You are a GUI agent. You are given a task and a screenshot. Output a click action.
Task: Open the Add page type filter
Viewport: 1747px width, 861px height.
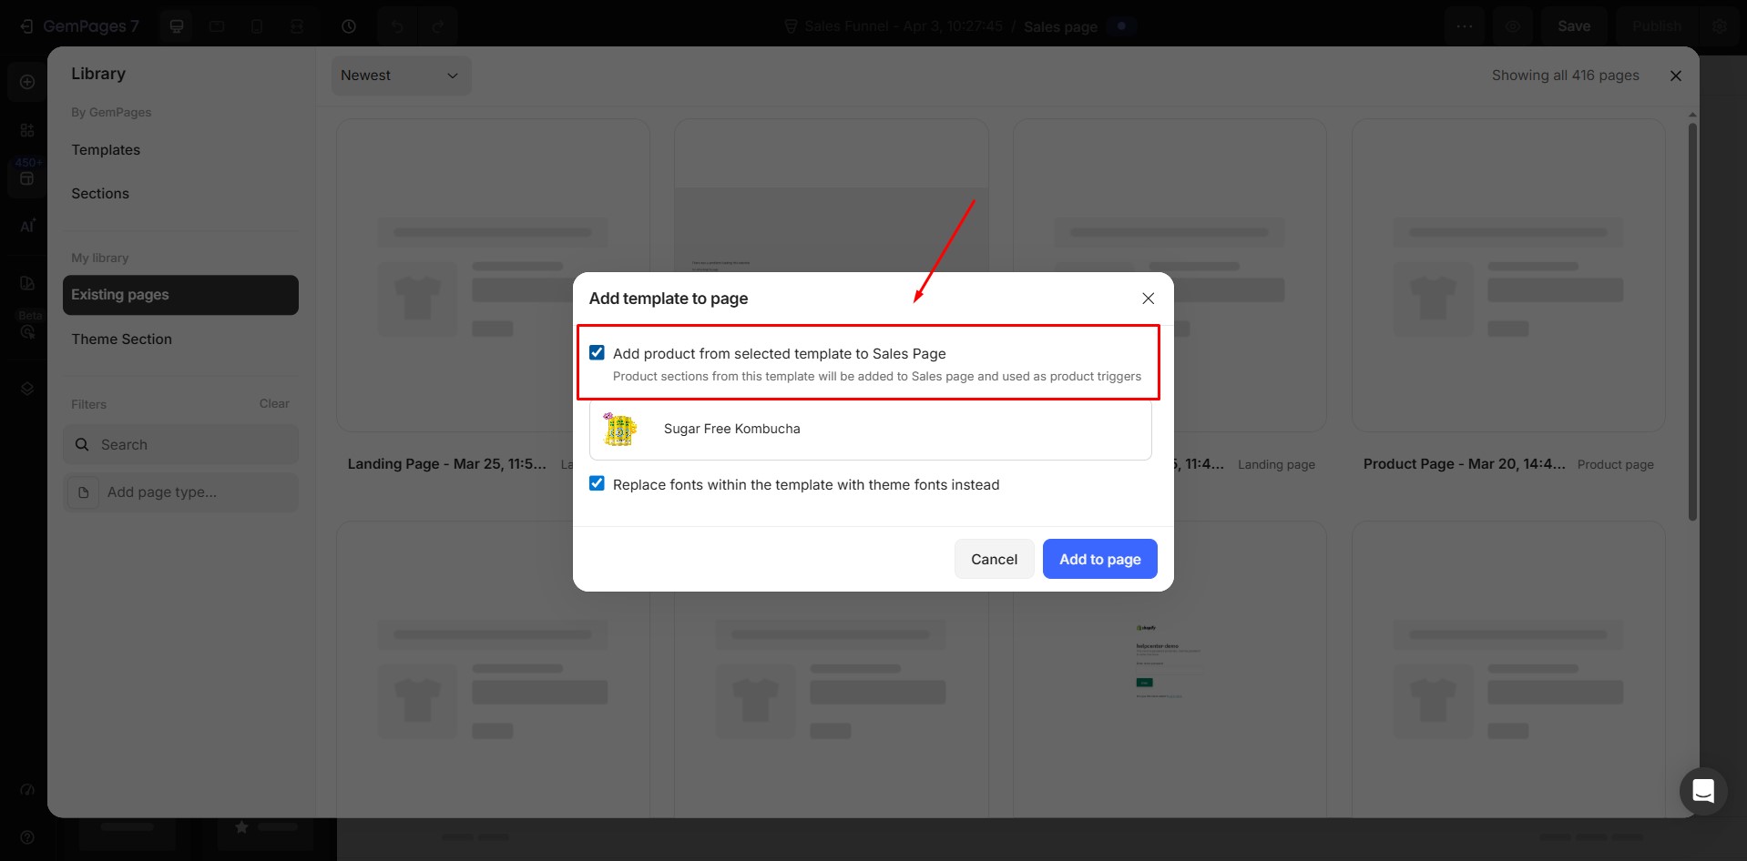180,492
